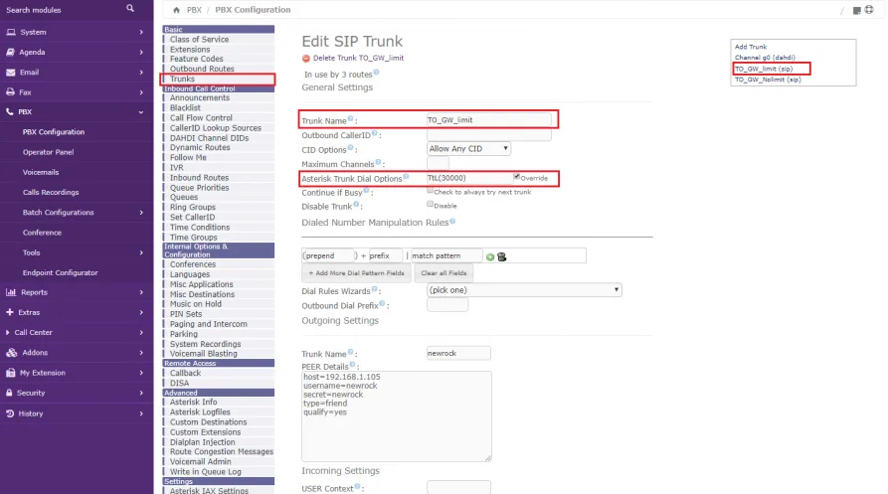Click the Outbound Dial Prefix field
The width and height of the screenshot is (888, 494).
[447, 305]
